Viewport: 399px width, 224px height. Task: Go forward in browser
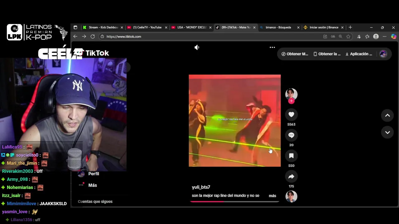click(x=84, y=36)
